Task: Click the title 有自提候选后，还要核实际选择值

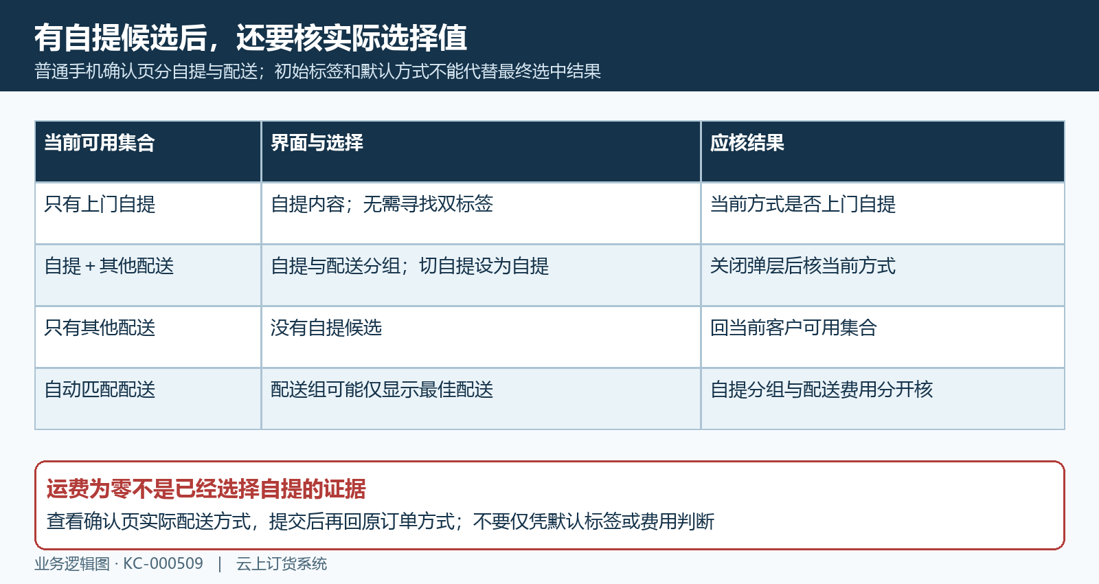Action: [251, 38]
